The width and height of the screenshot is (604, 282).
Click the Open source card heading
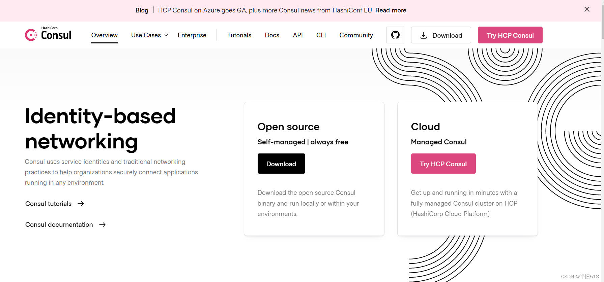288,127
